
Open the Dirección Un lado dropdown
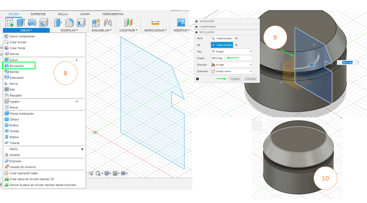pos(232,65)
